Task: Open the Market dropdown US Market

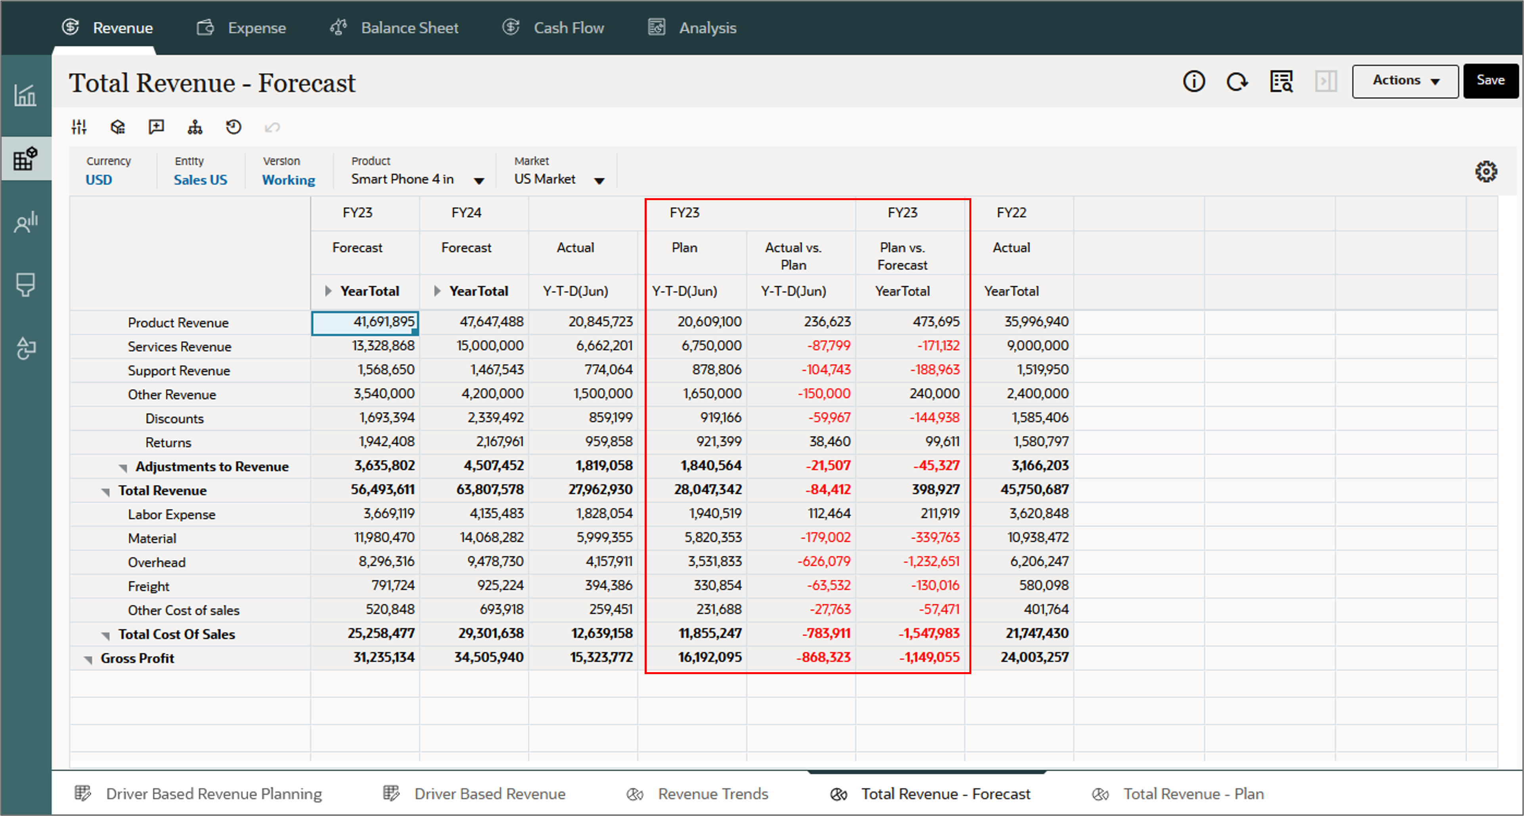Action: 599,181
